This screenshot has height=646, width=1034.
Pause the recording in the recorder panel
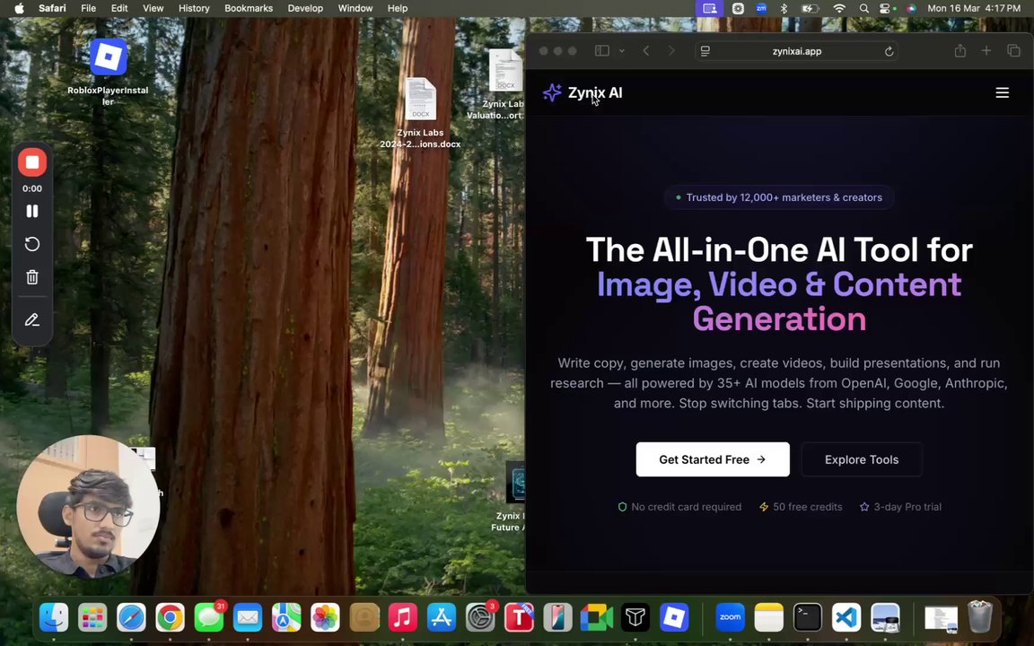click(32, 211)
